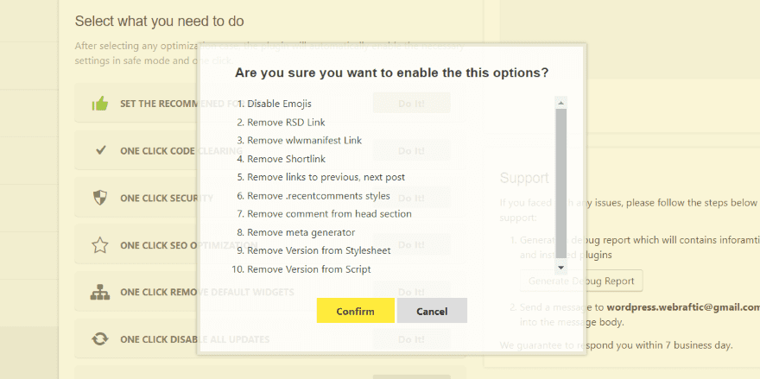Screen dimensions: 760x379
Task: Click One Click Disable All Updates label
Action: click(195, 339)
